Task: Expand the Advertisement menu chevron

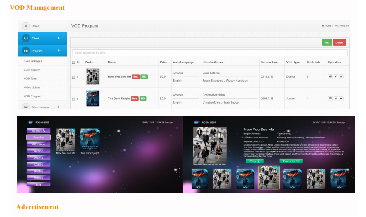Action: (59, 107)
